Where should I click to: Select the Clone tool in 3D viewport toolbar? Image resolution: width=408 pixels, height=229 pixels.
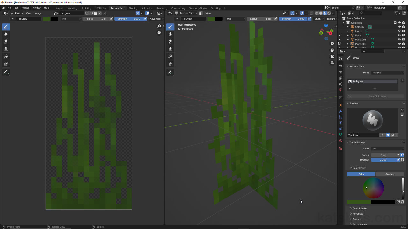(x=170, y=49)
